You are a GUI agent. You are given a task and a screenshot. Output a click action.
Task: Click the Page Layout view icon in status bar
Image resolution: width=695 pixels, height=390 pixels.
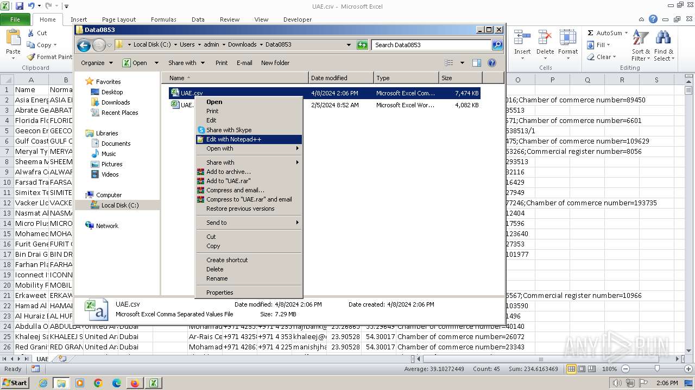click(582, 369)
